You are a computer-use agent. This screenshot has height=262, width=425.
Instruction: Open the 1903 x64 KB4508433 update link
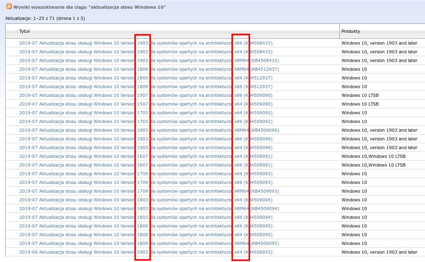(146, 52)
